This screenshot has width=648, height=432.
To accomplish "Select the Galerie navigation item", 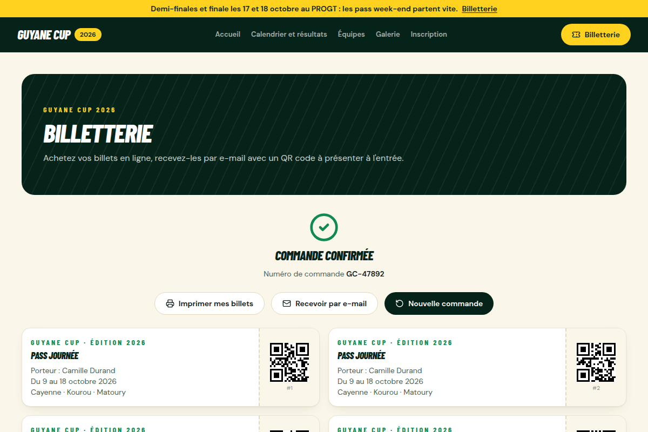I will click(388, 34).
